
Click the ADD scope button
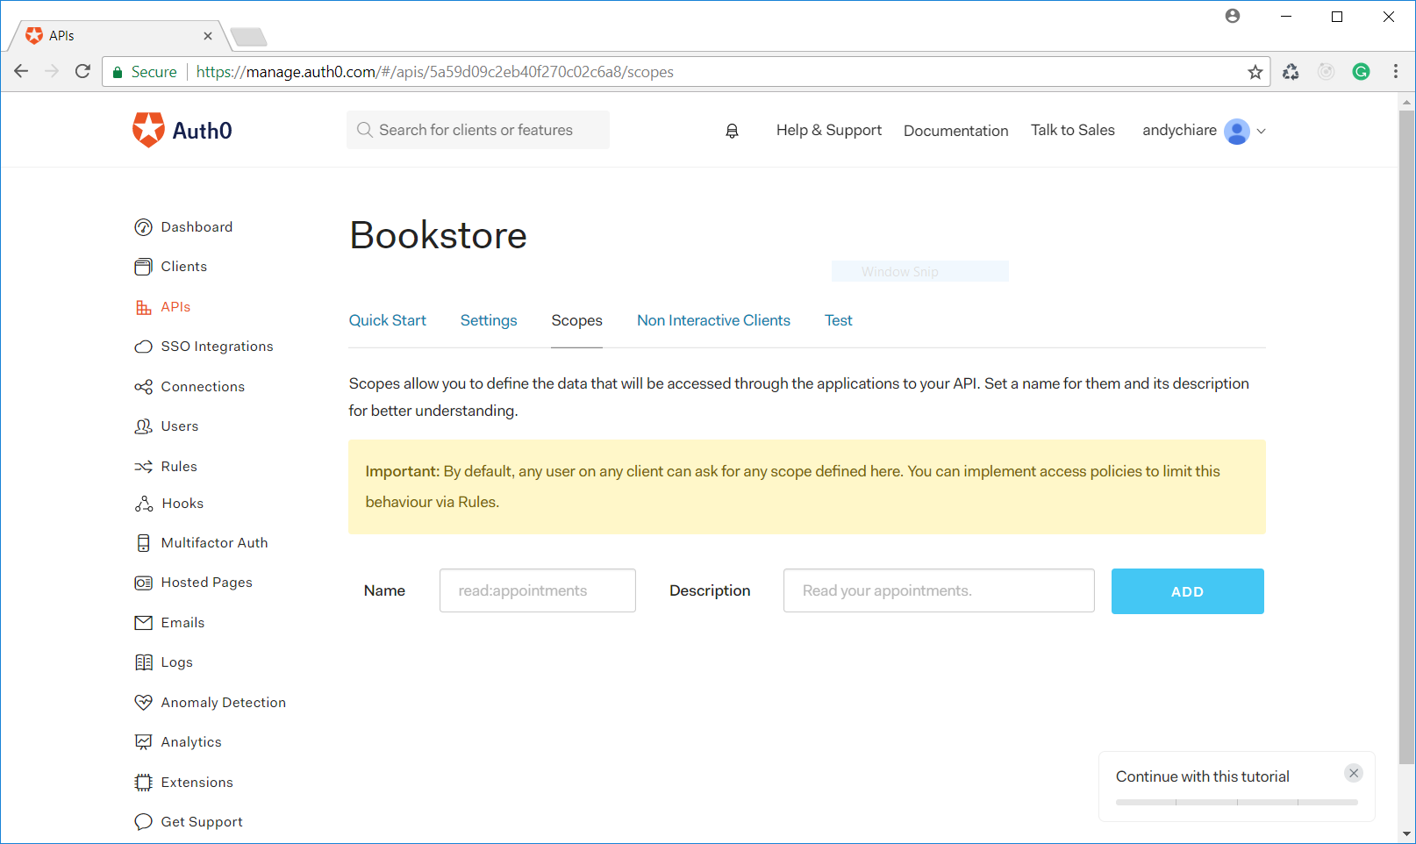[1188, 591]
